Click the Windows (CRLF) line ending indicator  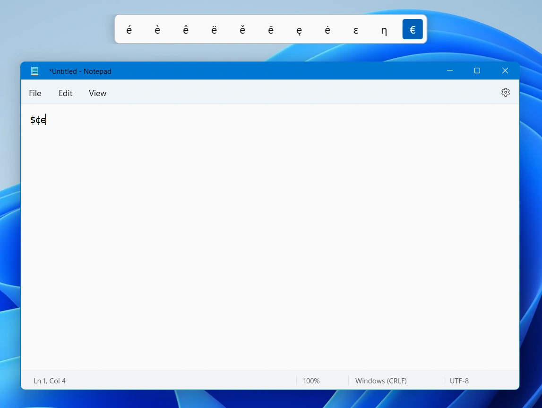381,381
